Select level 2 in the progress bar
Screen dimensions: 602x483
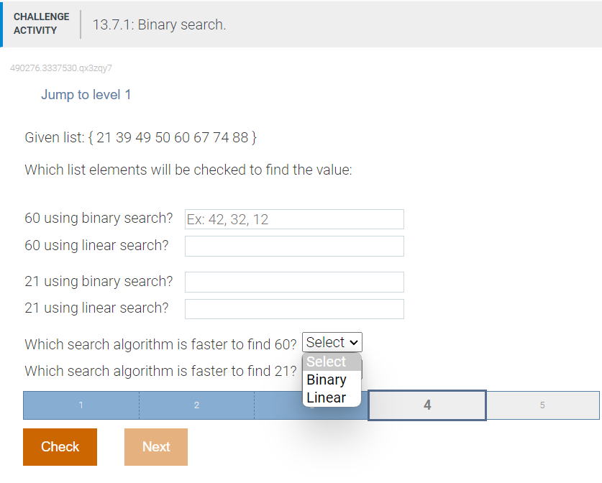point(196,405)
